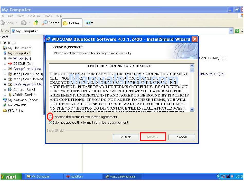Screen dimensions: 244x186
Task: Select 'I do not accept the terms' radio button
Action: click(50, 123)
